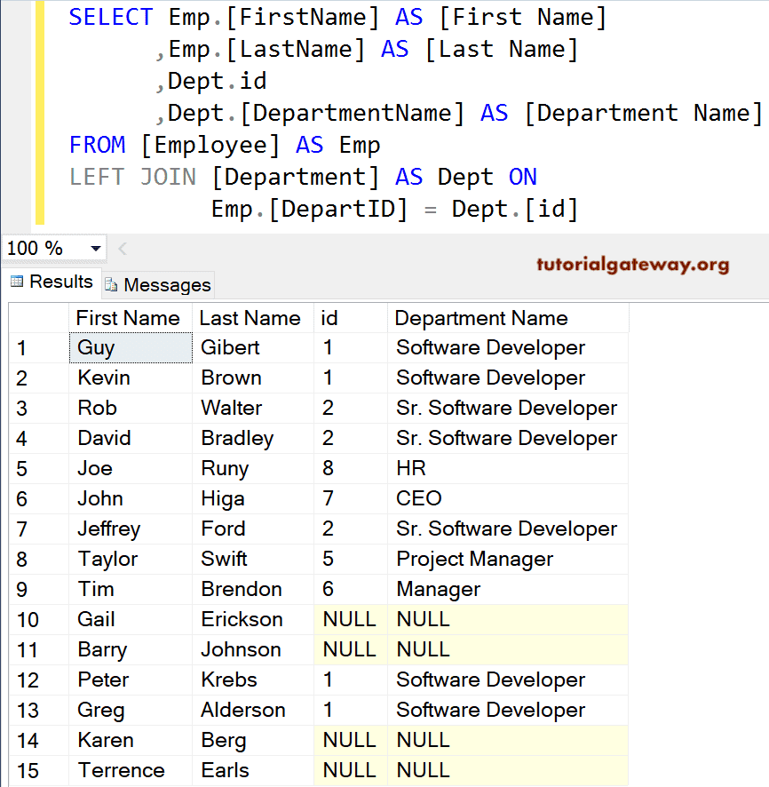Click the document icon on the Messages tab
Screen dimensions: 769x787
pos(113,285)
